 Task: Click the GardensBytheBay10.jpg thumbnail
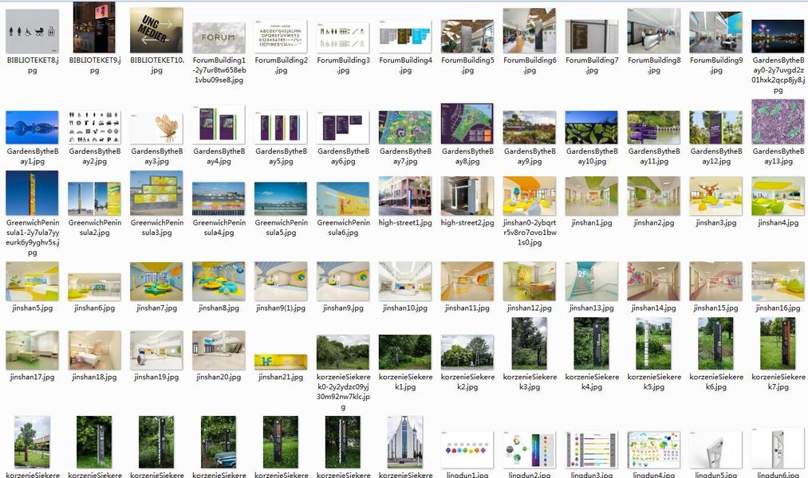tap(592, 127)
